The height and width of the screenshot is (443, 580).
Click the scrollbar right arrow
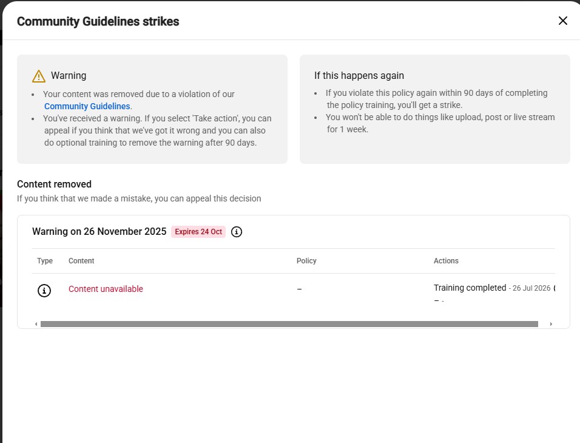tap(551, 324)
